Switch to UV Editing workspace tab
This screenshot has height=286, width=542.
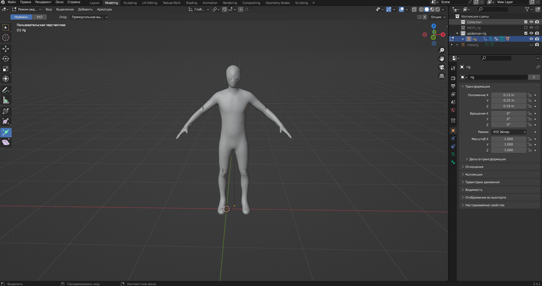pyautogui.click(x=150, y=3)
